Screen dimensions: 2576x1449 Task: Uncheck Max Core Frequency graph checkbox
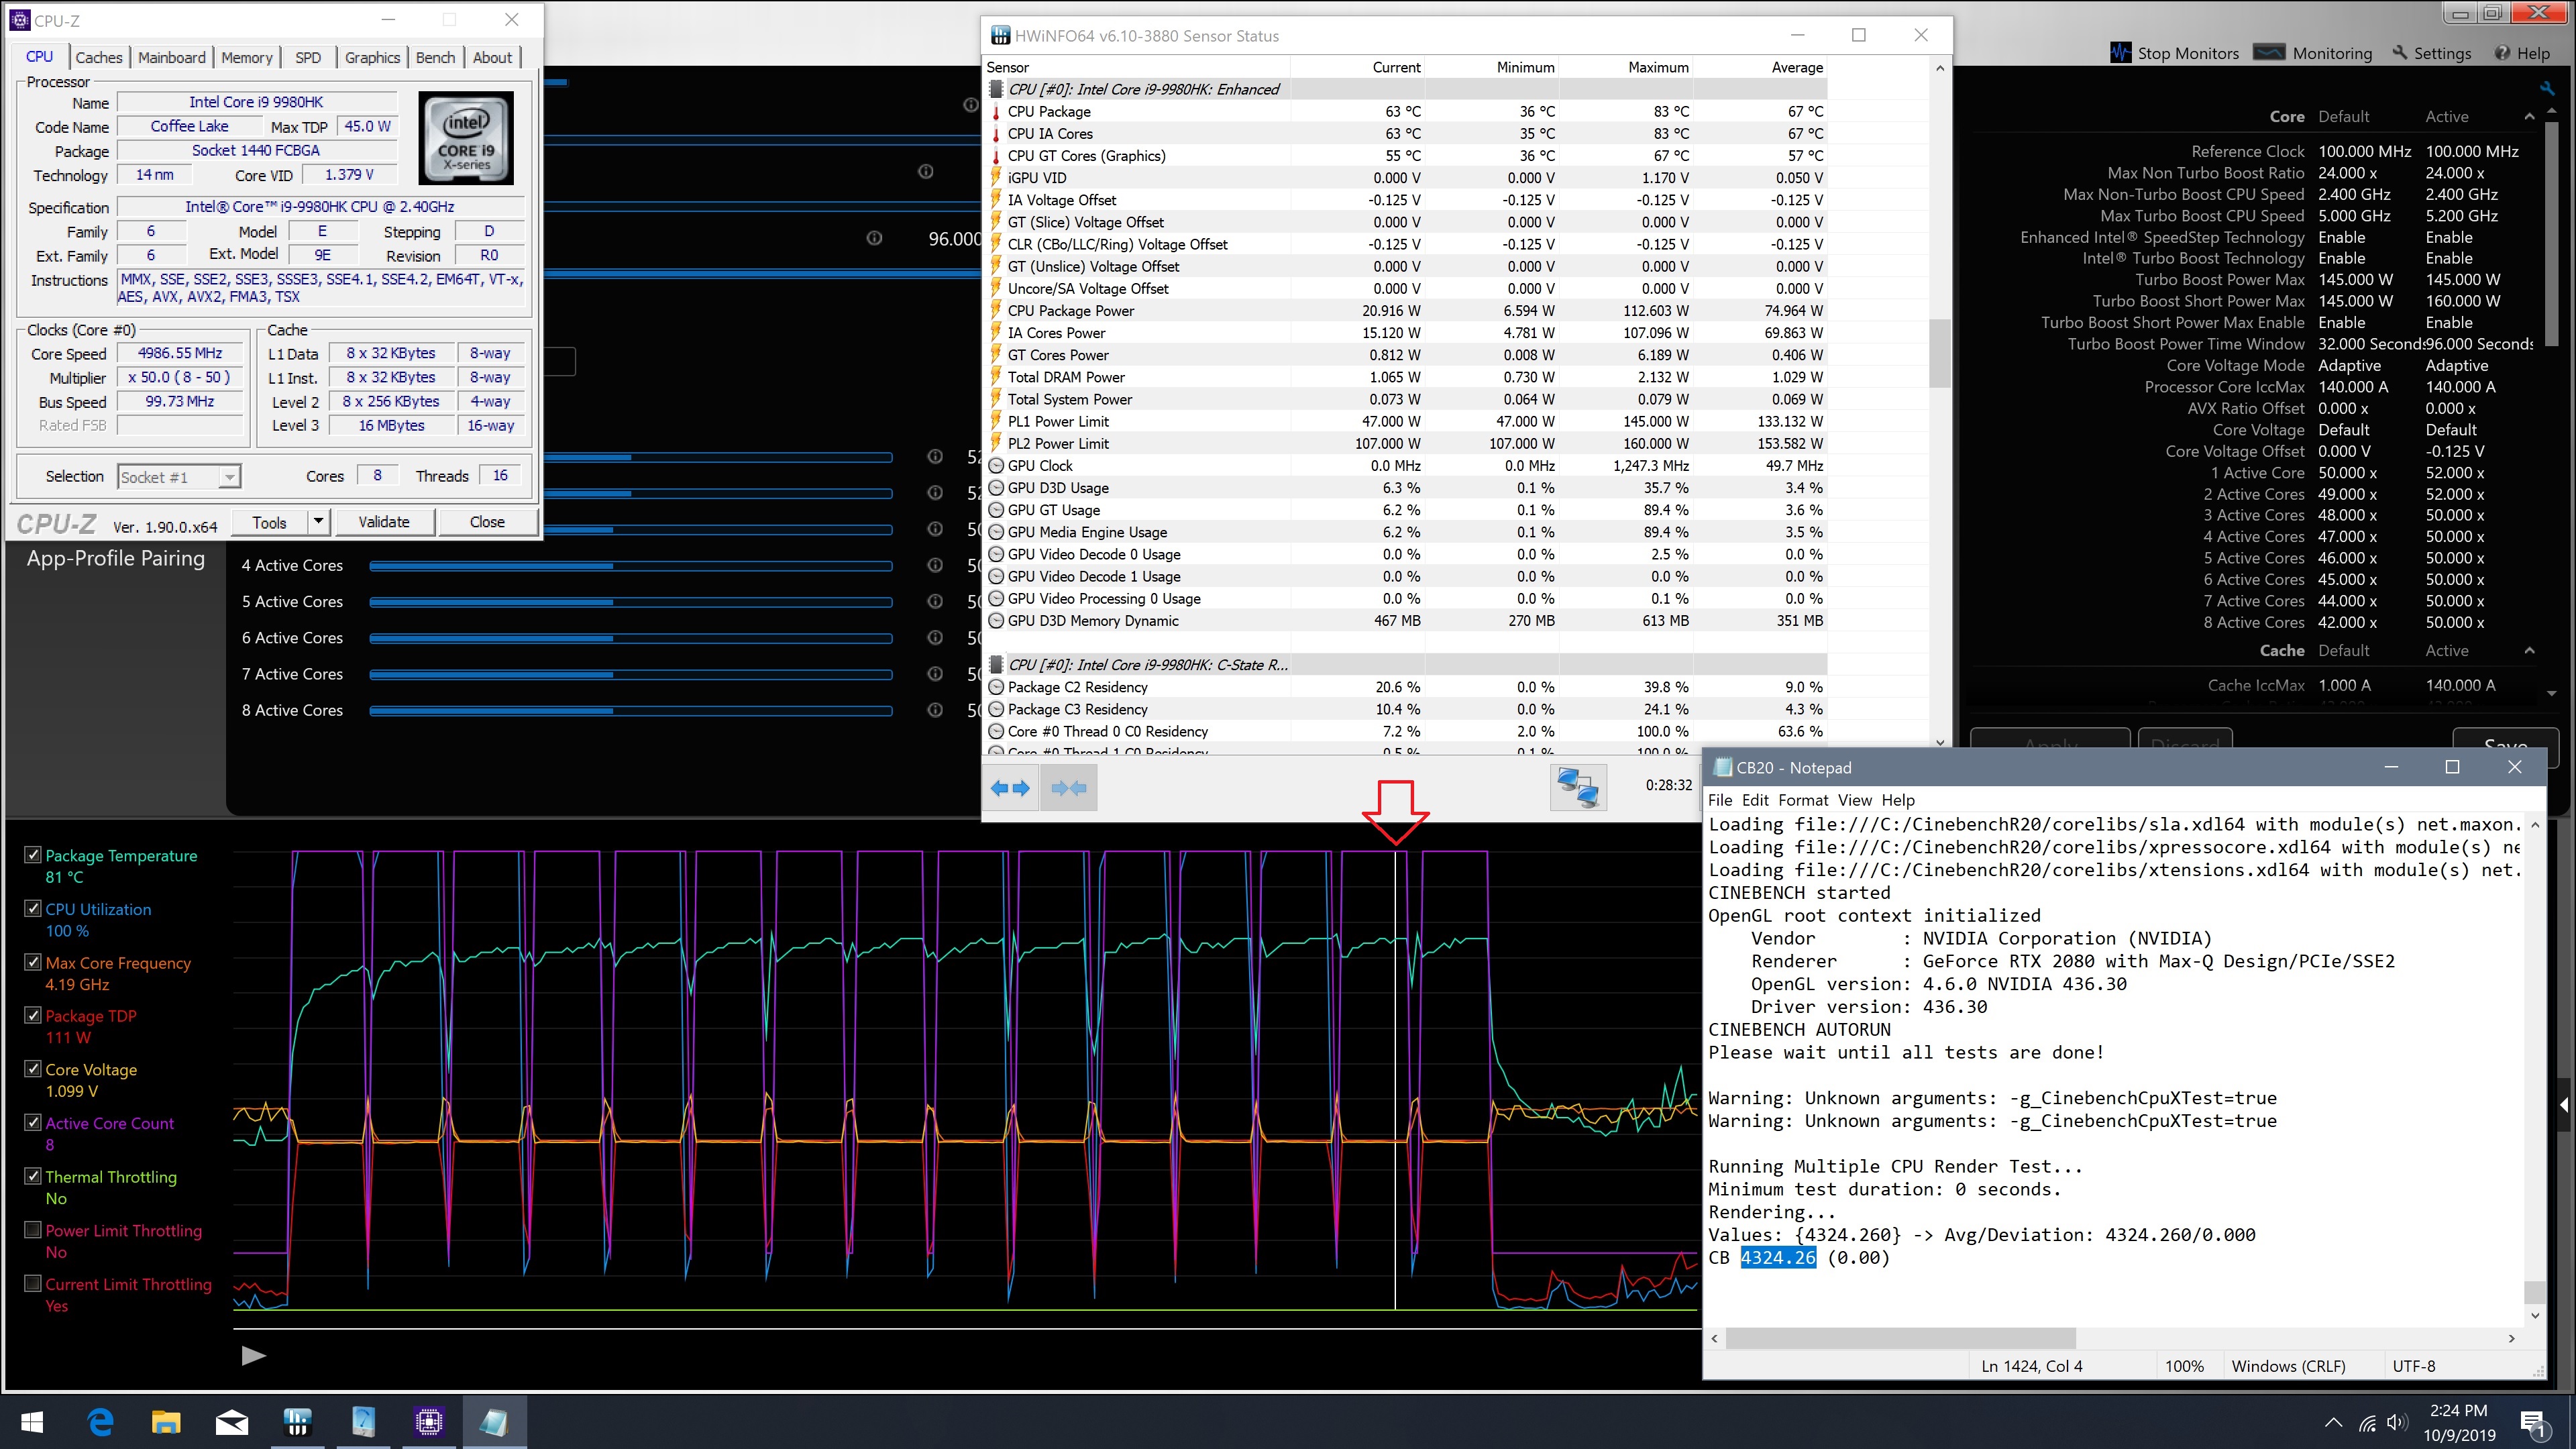pyautogui.click(x=33, y=962)
